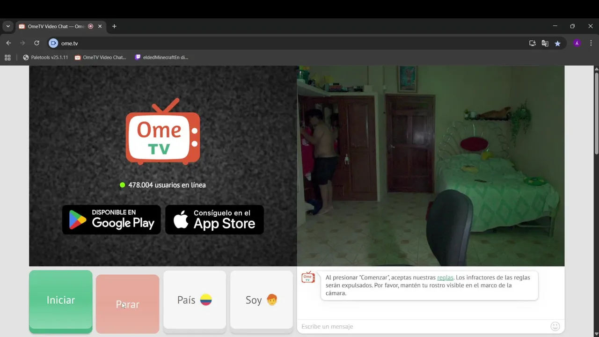Click the green Iniciar button
599x337 pixels.
[61, 301]
